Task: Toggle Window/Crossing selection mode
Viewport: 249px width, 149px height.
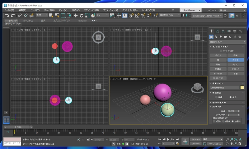Action: [69, 15]
